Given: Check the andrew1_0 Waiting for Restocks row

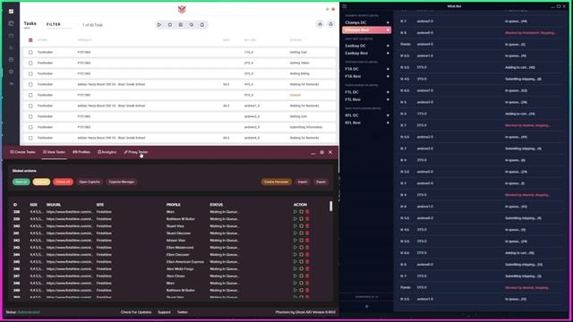Looking at the screenshot, I should [30, 106].
